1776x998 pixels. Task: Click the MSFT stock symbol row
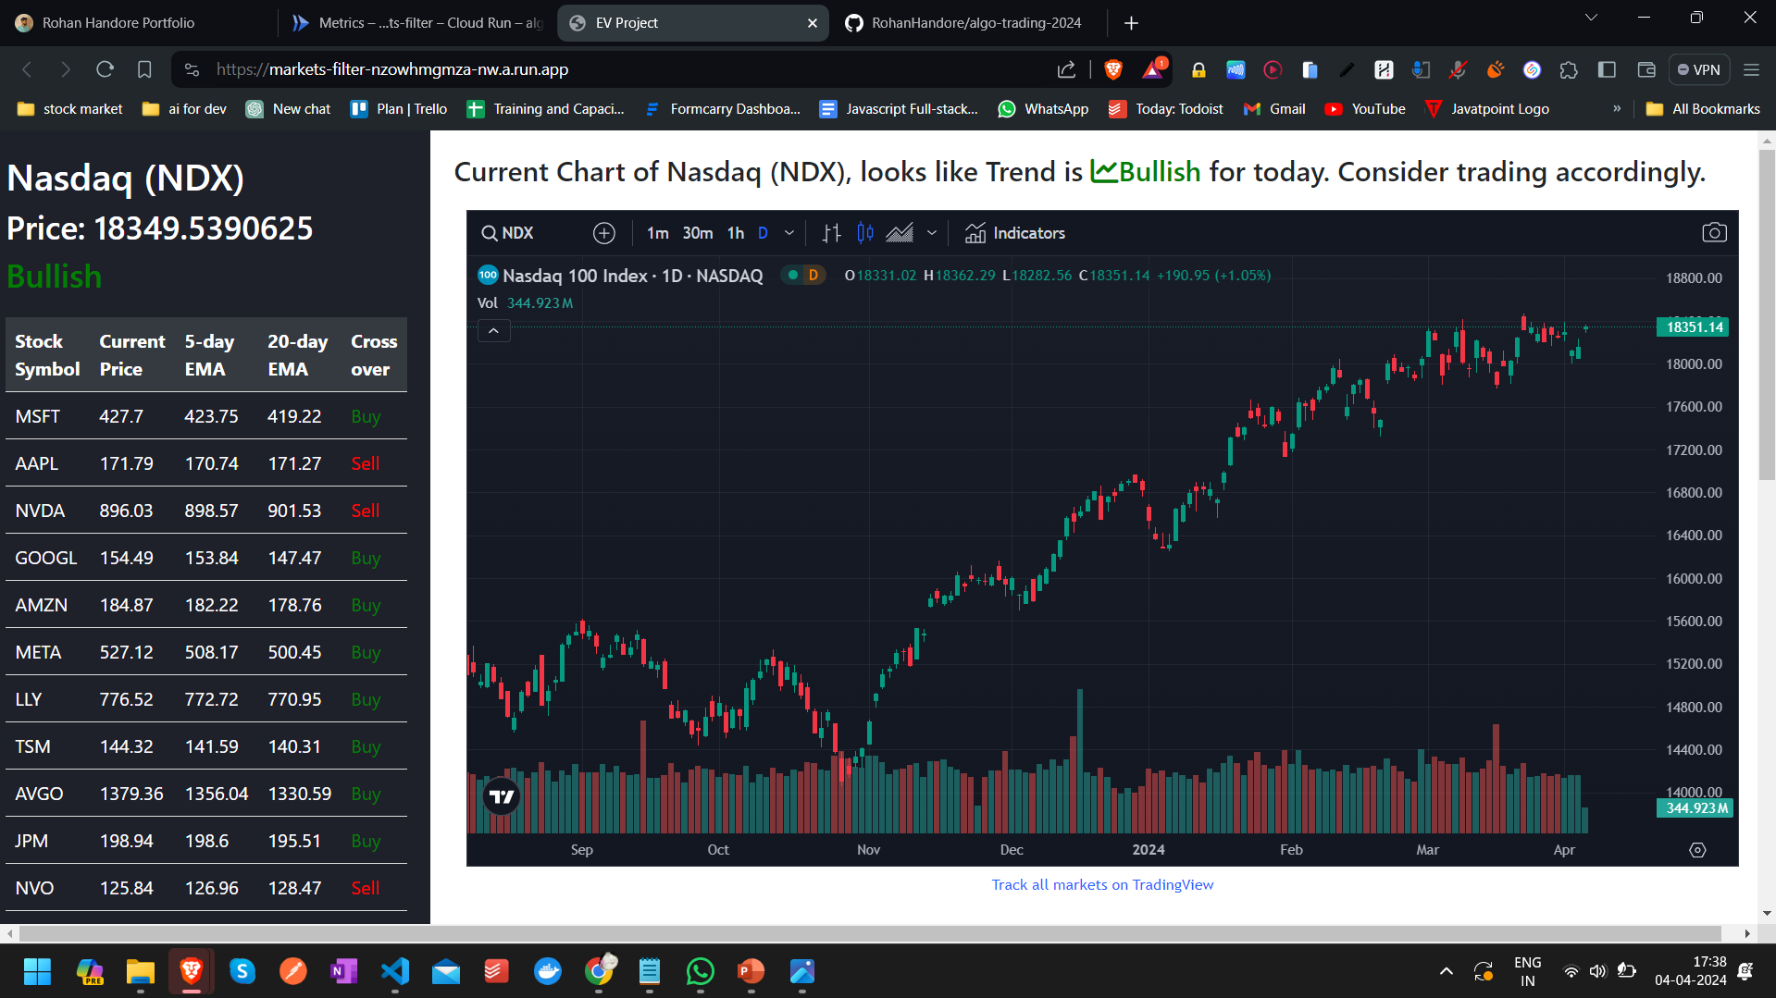[206, 417]
